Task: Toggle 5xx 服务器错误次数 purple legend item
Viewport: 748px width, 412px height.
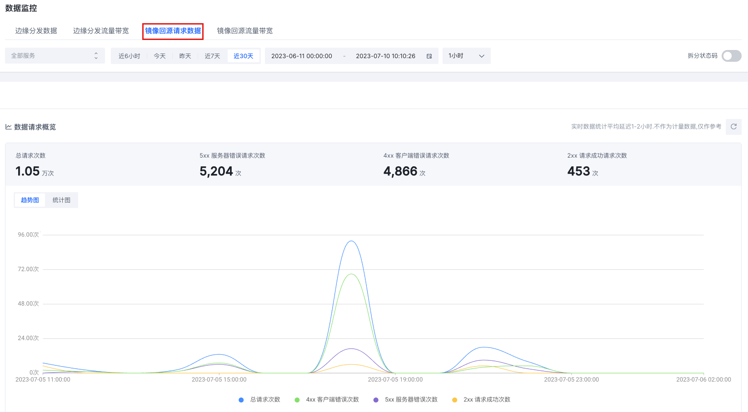Action: tap(405, 400)
